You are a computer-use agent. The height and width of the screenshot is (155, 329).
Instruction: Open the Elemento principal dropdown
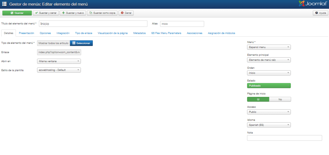[269, 60]
